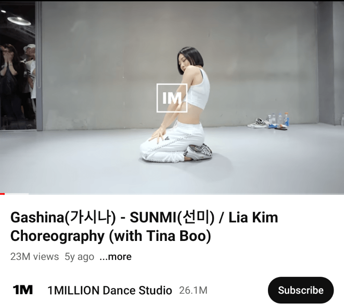Click Lia Kim in the video title
Screen dimensions: 344x307
[253, 218]
